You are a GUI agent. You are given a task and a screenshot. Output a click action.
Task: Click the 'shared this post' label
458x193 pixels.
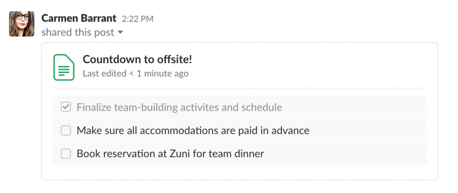click(78, 32)
